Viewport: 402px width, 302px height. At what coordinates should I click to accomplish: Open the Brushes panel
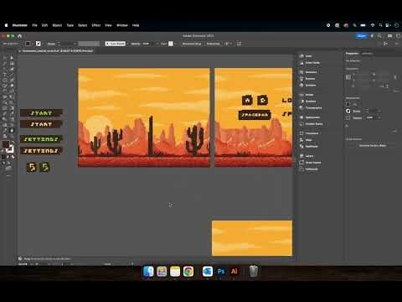pyautogui.click(x=307, y=79)
